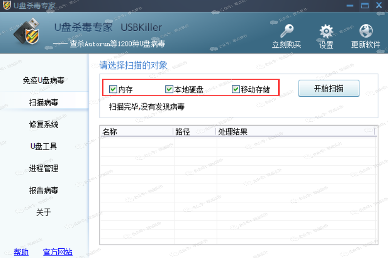Close the U盘杀毒专家 window
The image size is (388, 258).
[379, 5]
